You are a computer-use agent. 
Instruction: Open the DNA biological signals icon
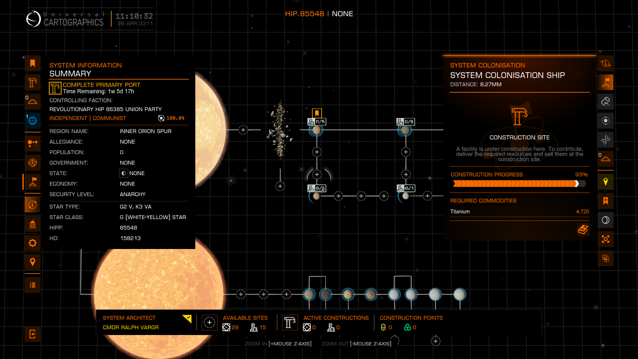point(605,140)
